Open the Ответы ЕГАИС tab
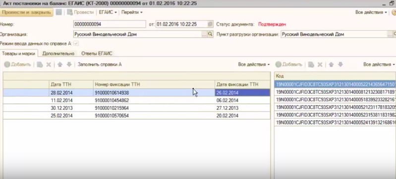 point(97,54)
